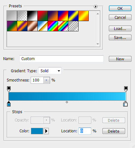The width and height of the screenshot is (135, 148).
Task: Select the Foreground to Background gray preset
Action: pos(12,16)
